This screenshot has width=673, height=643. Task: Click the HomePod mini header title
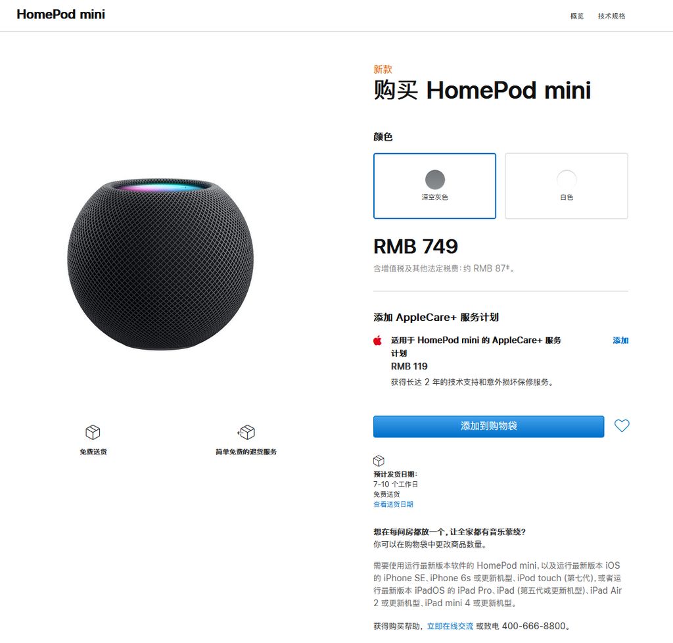(x=60, y=14)
